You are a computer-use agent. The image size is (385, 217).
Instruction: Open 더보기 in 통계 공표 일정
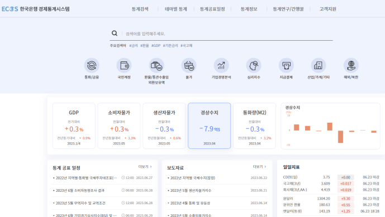pyautogui.click(x=145, y=167)
